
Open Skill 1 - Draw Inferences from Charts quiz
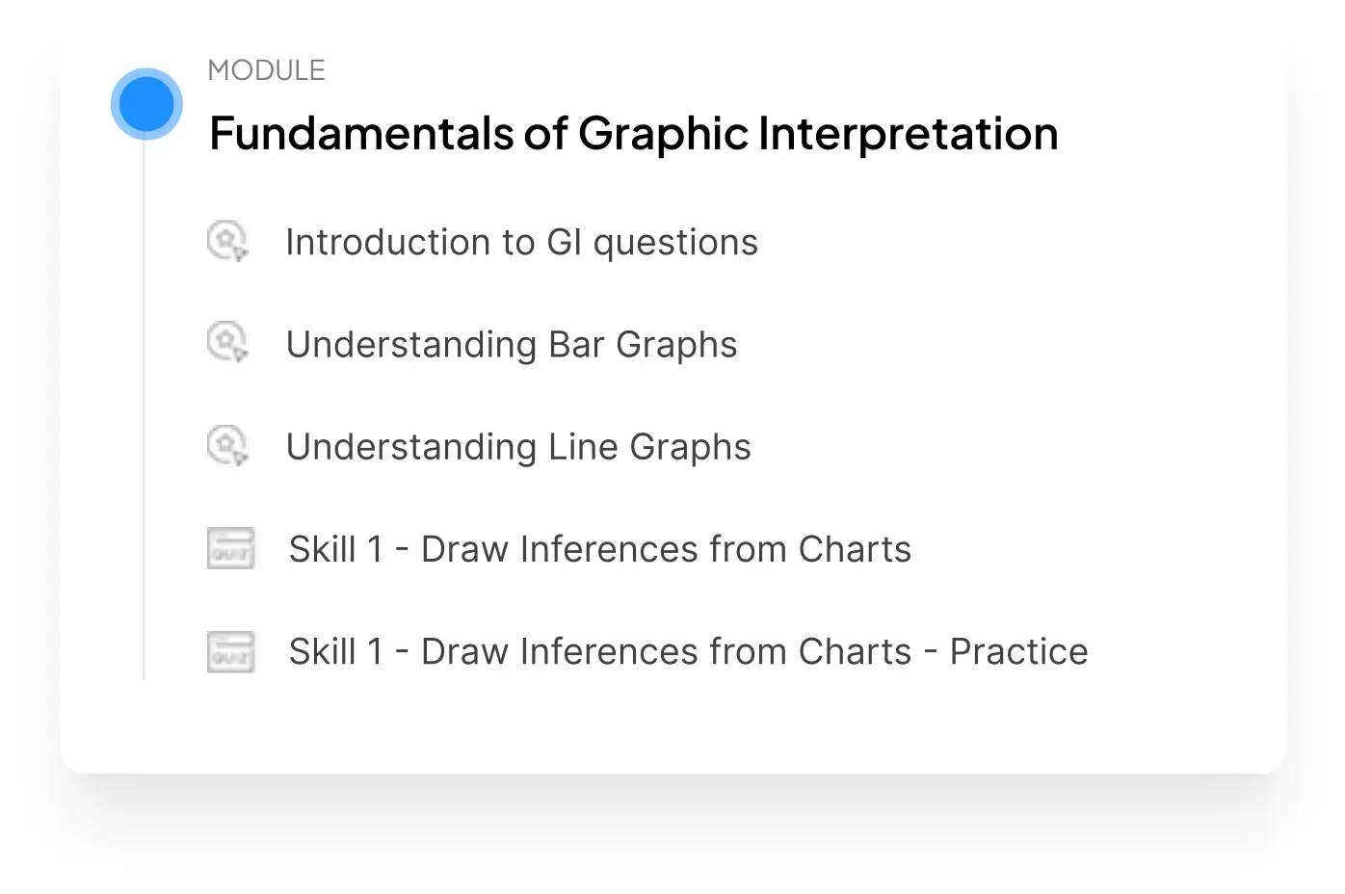[600, 549]
